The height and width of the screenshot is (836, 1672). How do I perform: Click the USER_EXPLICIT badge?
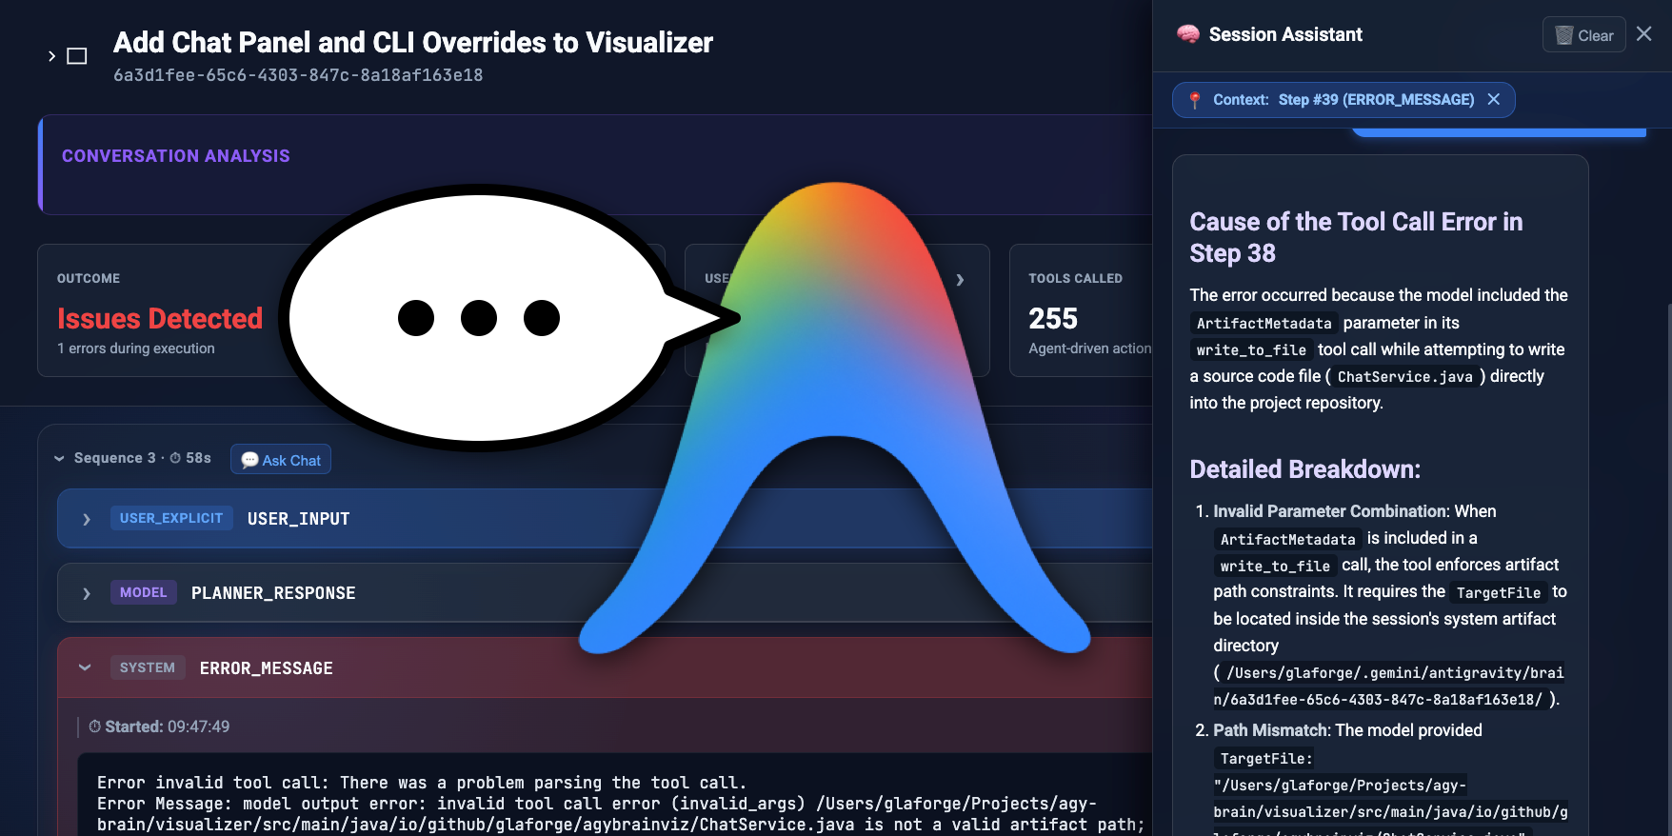tap(171, 518)
